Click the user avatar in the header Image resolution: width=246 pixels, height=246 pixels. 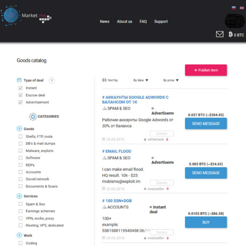tap(234, 20)
